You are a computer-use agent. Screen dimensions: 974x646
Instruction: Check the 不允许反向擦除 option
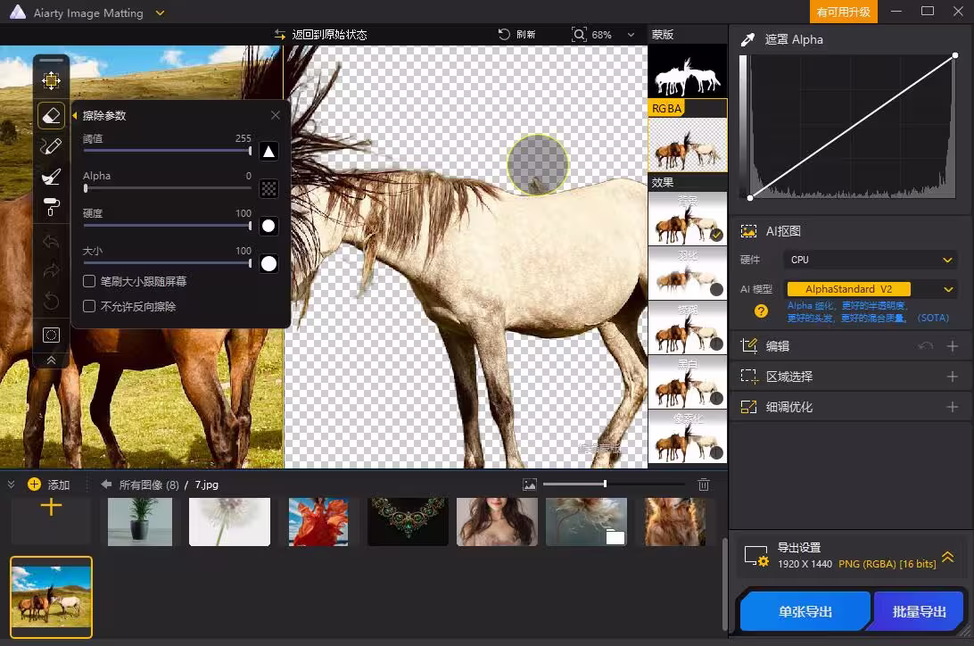[89, 306]
